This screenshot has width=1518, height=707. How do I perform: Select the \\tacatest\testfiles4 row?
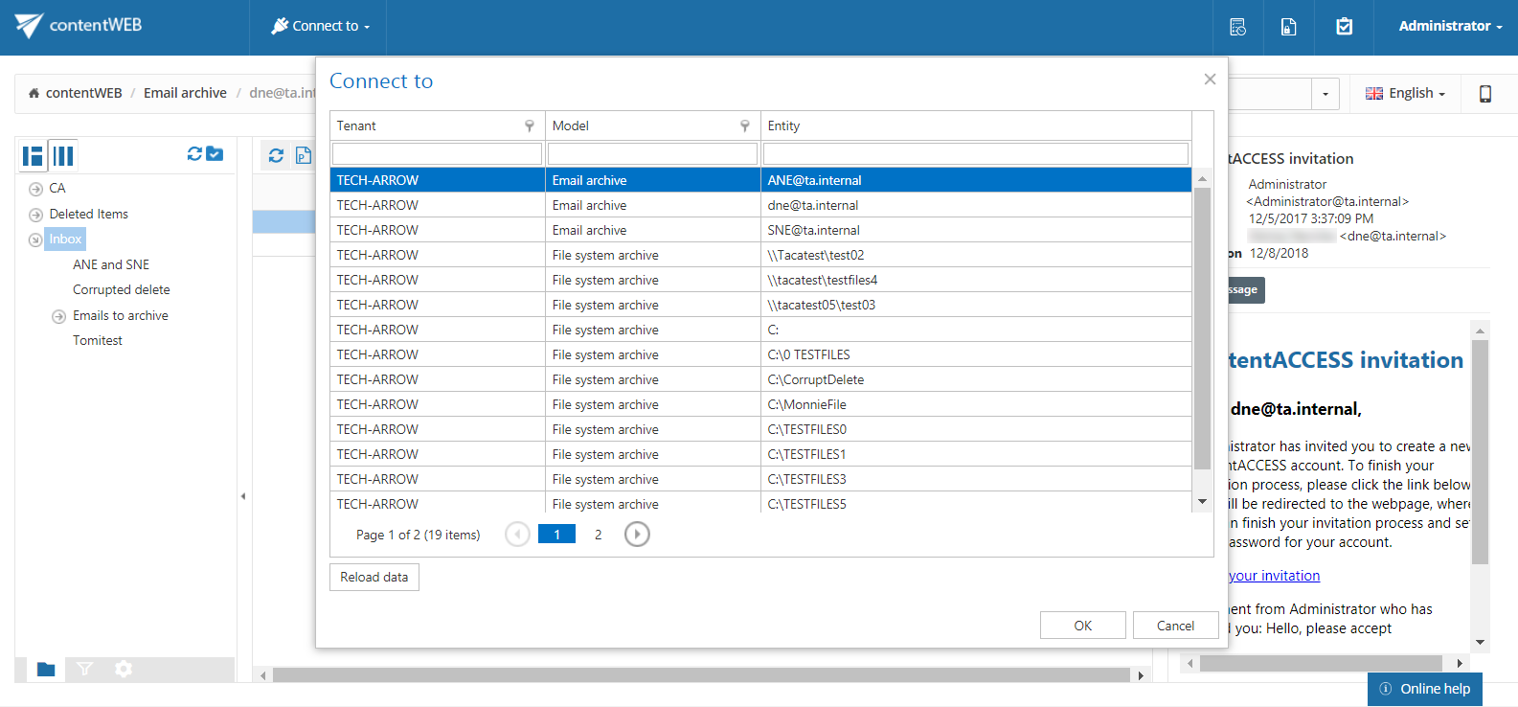761,280
